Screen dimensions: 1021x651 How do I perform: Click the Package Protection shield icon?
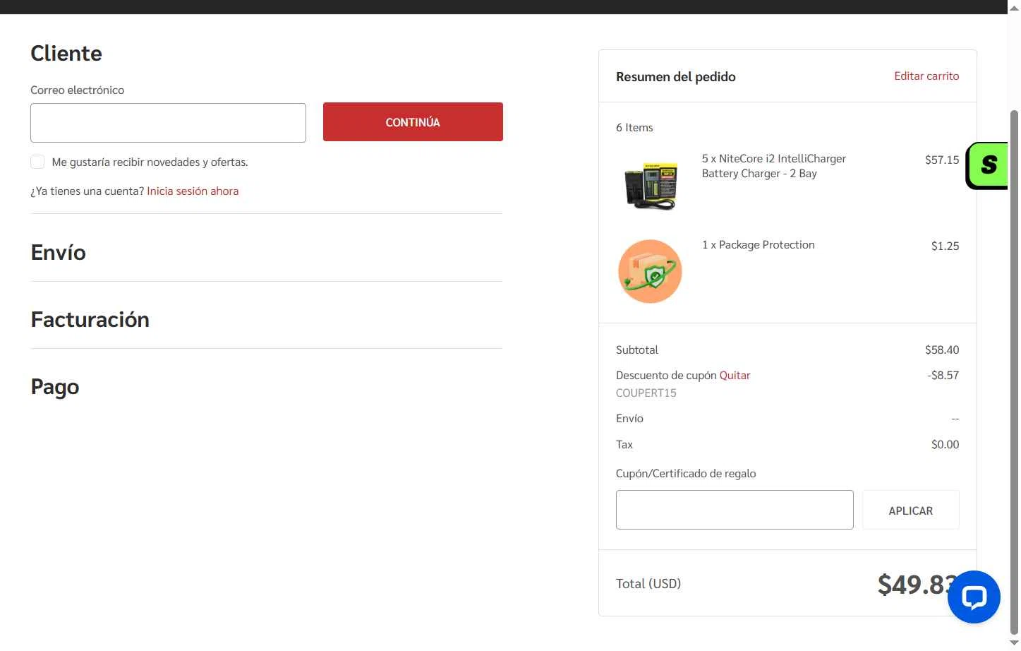click(x=650, y=271)
